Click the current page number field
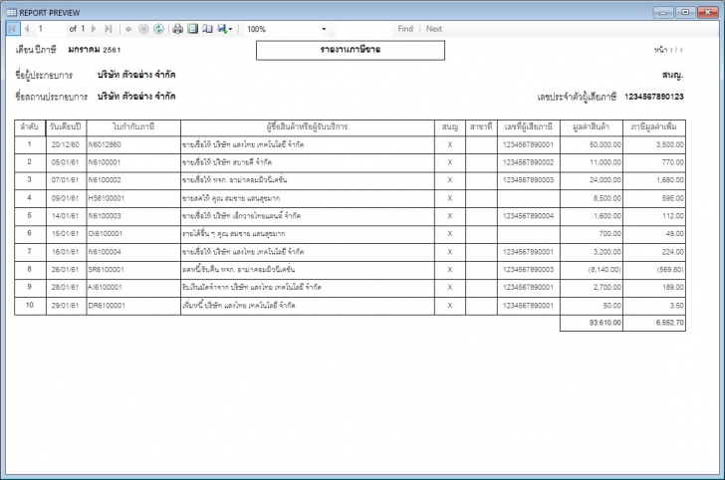725x480 pixels. pos(50,29)
